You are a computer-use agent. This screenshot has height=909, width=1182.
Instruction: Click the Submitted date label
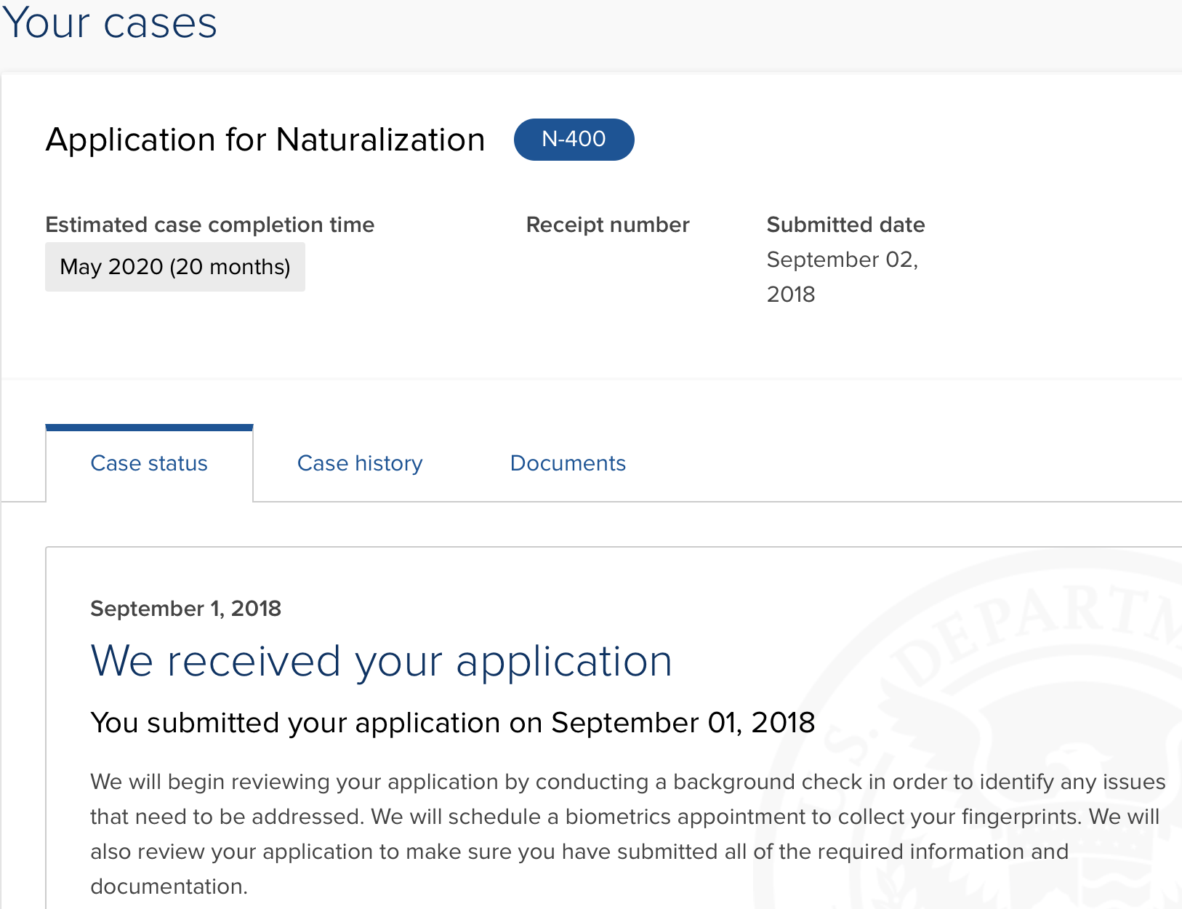845,225
